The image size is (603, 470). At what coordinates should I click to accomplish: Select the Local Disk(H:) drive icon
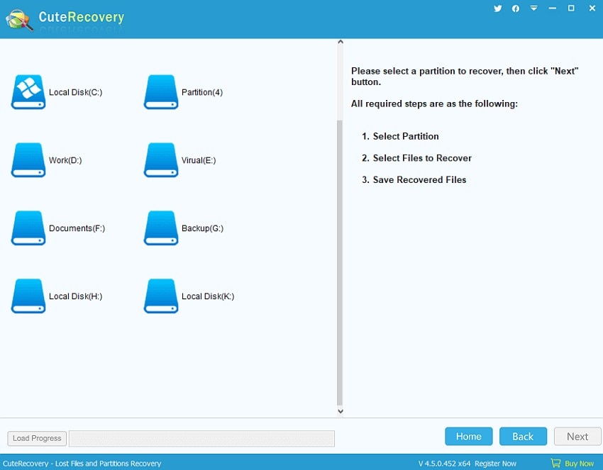[x=28, y=296]
